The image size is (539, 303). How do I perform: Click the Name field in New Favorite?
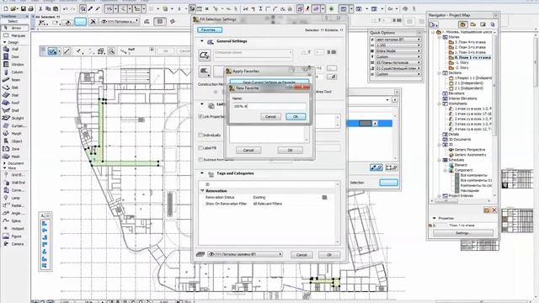[269, 107]
